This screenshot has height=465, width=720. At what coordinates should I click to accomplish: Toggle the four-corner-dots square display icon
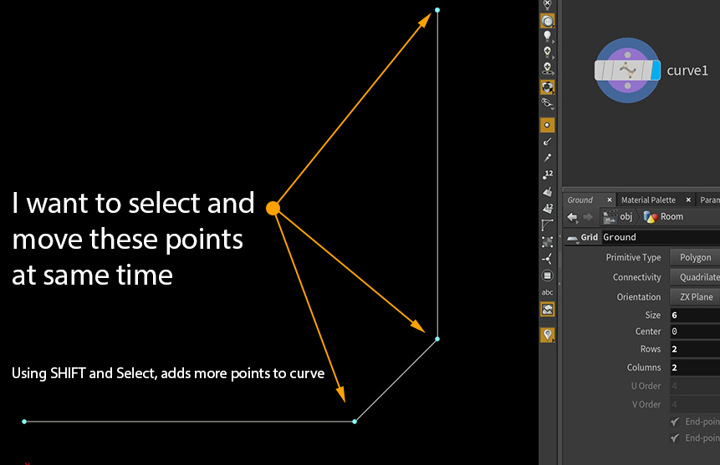(548, 241)
